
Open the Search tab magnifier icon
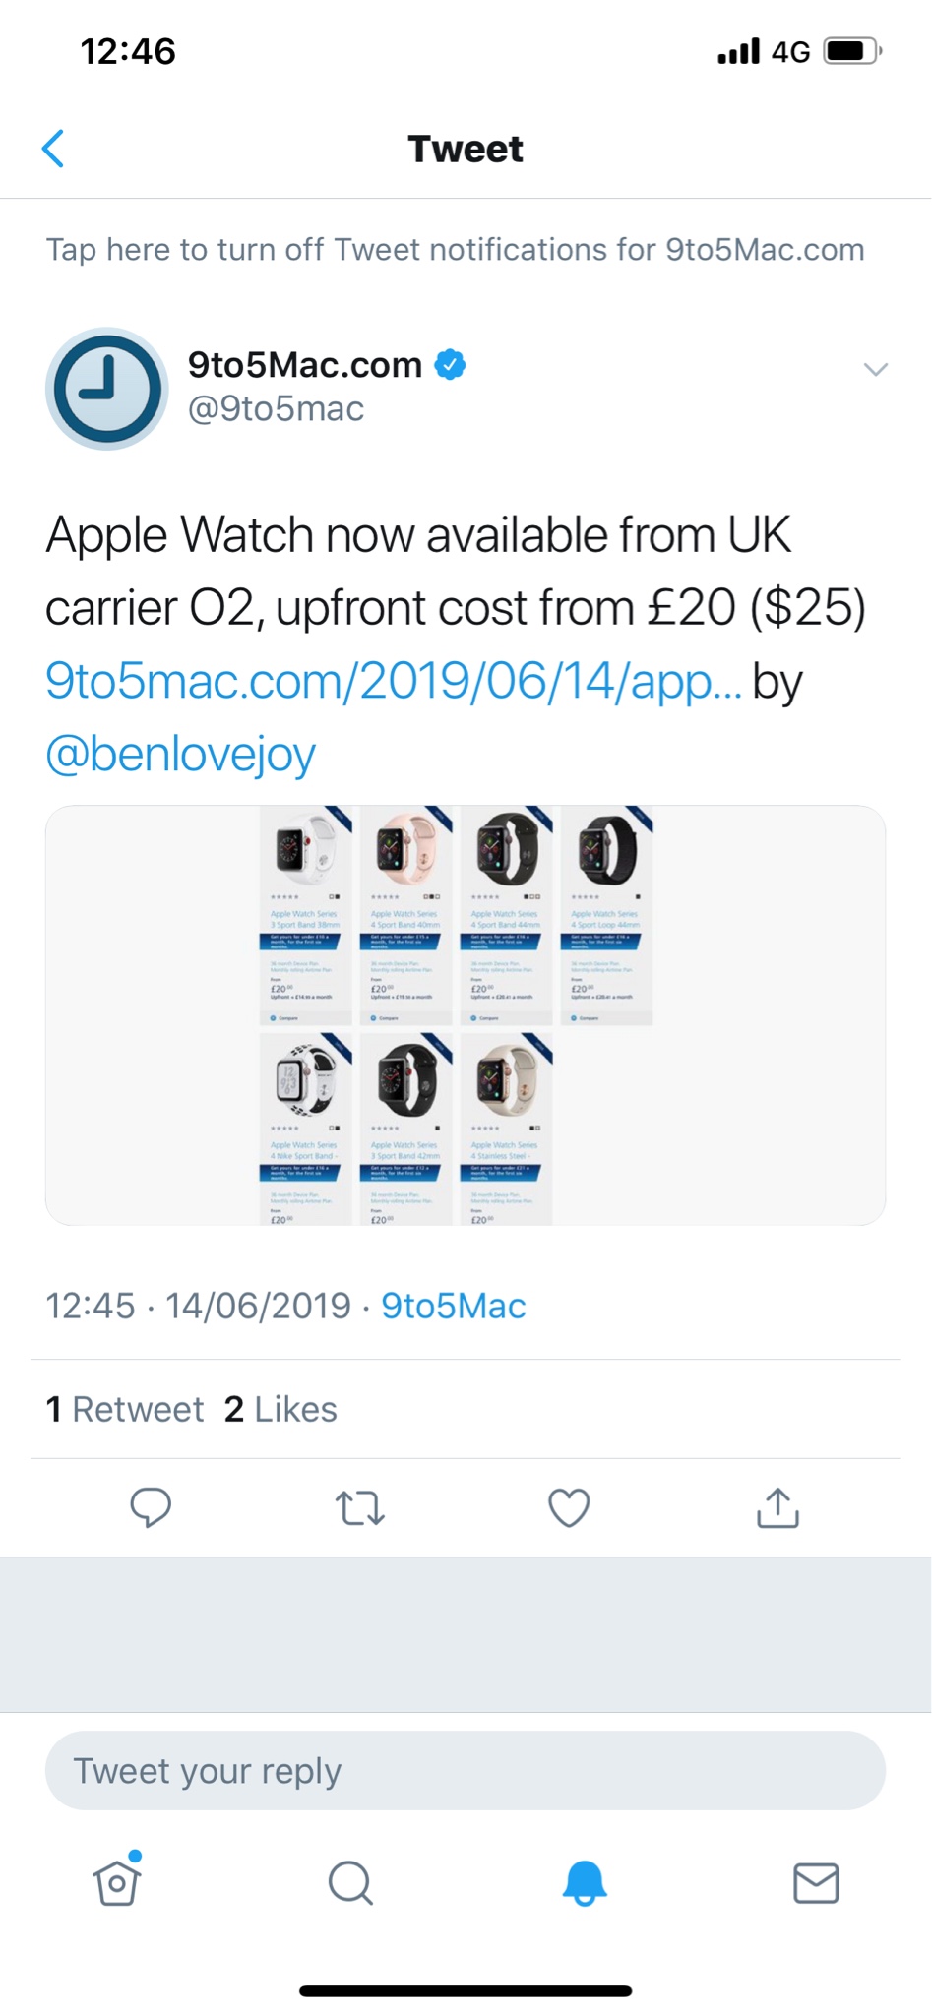click(349, 1882)
